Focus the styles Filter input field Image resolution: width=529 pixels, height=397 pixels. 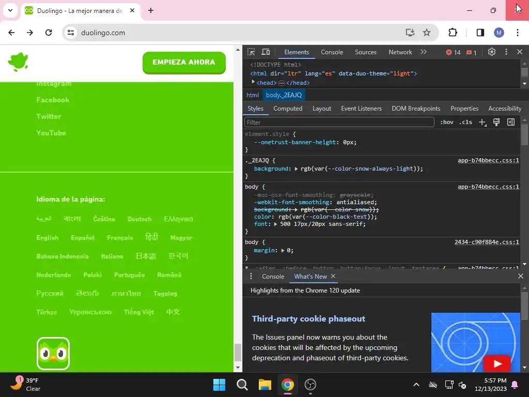[x=339, y=122]
